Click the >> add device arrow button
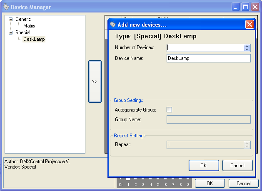Screen dimensions: 262x191 [95, 82]
